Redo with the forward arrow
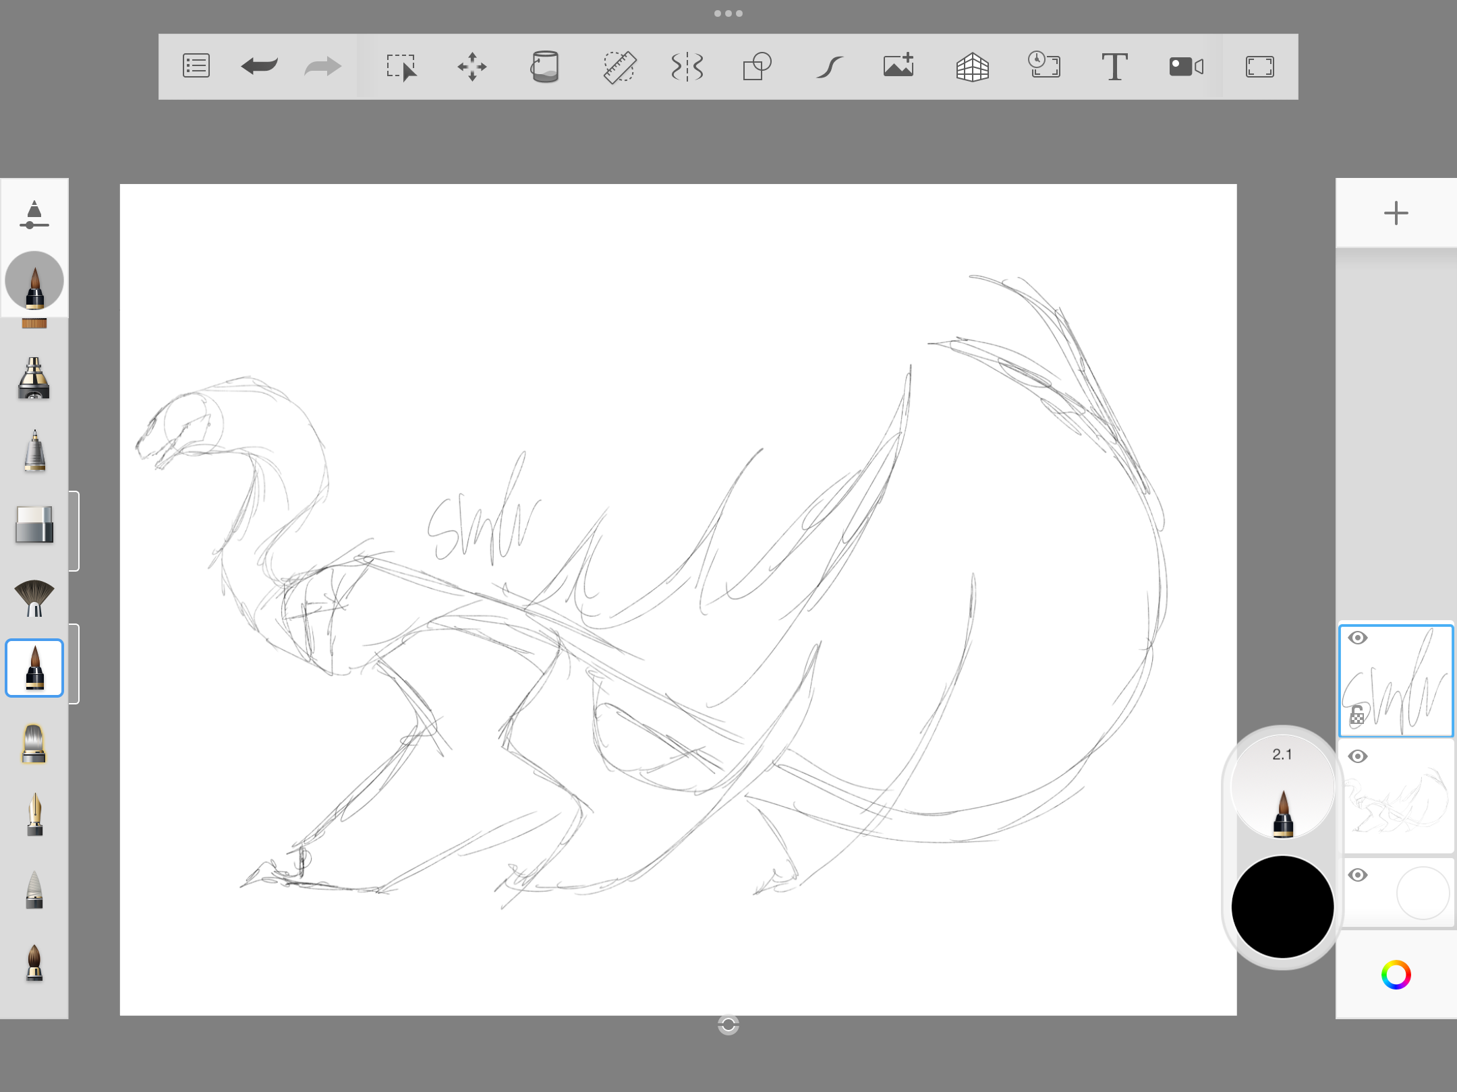 tap(322, 66)
